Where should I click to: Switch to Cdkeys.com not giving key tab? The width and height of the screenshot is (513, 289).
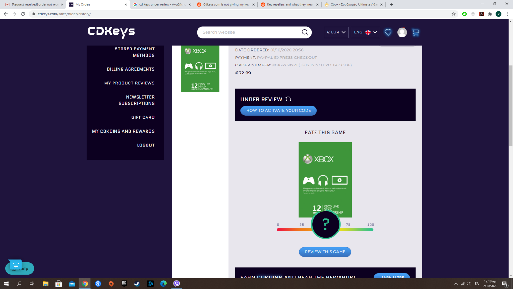226,4
